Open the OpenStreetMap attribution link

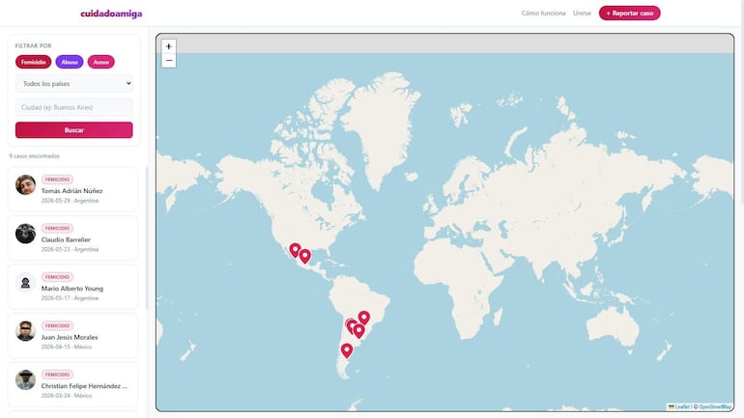(x=715, y=406)
